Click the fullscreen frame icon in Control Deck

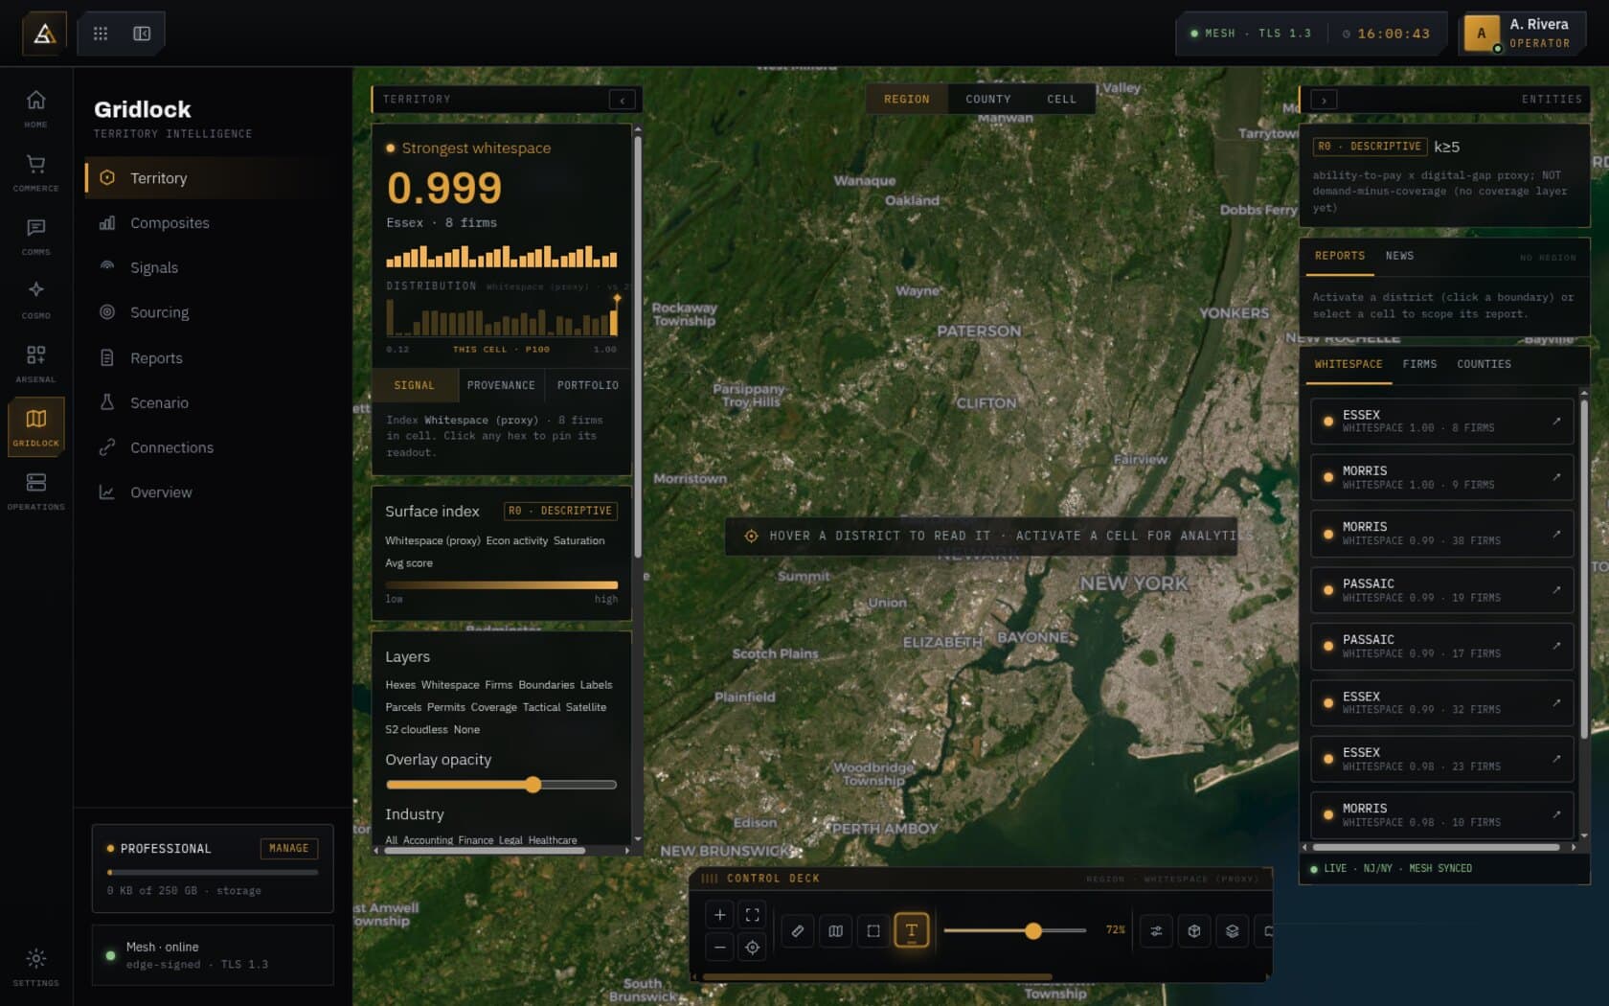point(753,915)
